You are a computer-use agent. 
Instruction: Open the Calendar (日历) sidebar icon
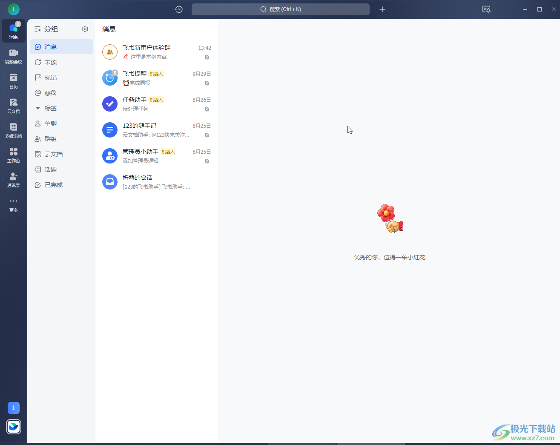point(14,81)
